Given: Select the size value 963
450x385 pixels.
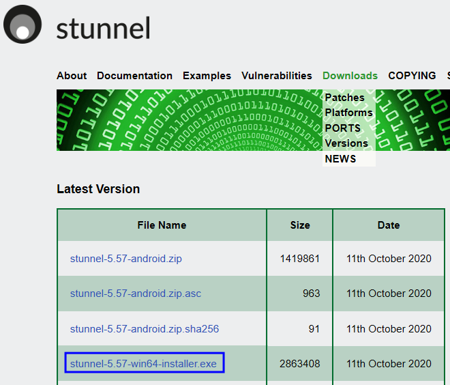Looking at the screenshot, I should click(x=311, y=294).
